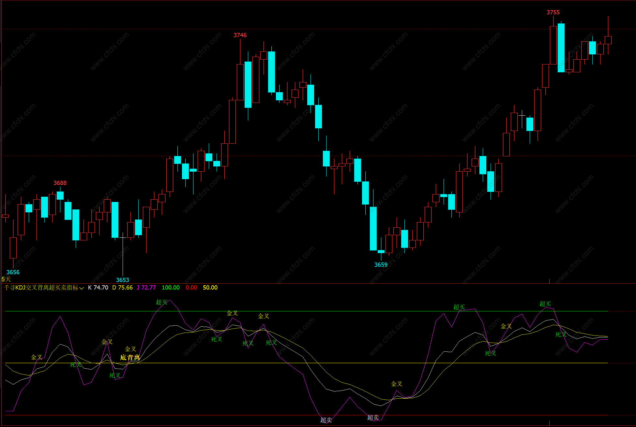Select the D 75.66 value readout
The image size is (636, 427).
tap(122, 288)
